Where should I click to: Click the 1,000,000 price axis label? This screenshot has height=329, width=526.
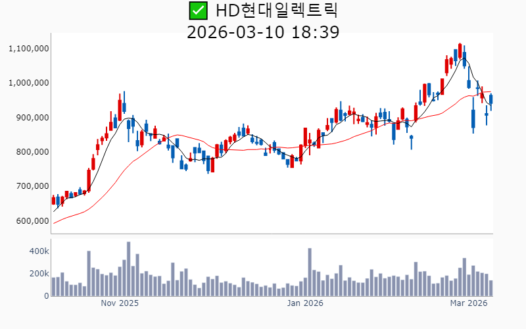tap(29, 83)
